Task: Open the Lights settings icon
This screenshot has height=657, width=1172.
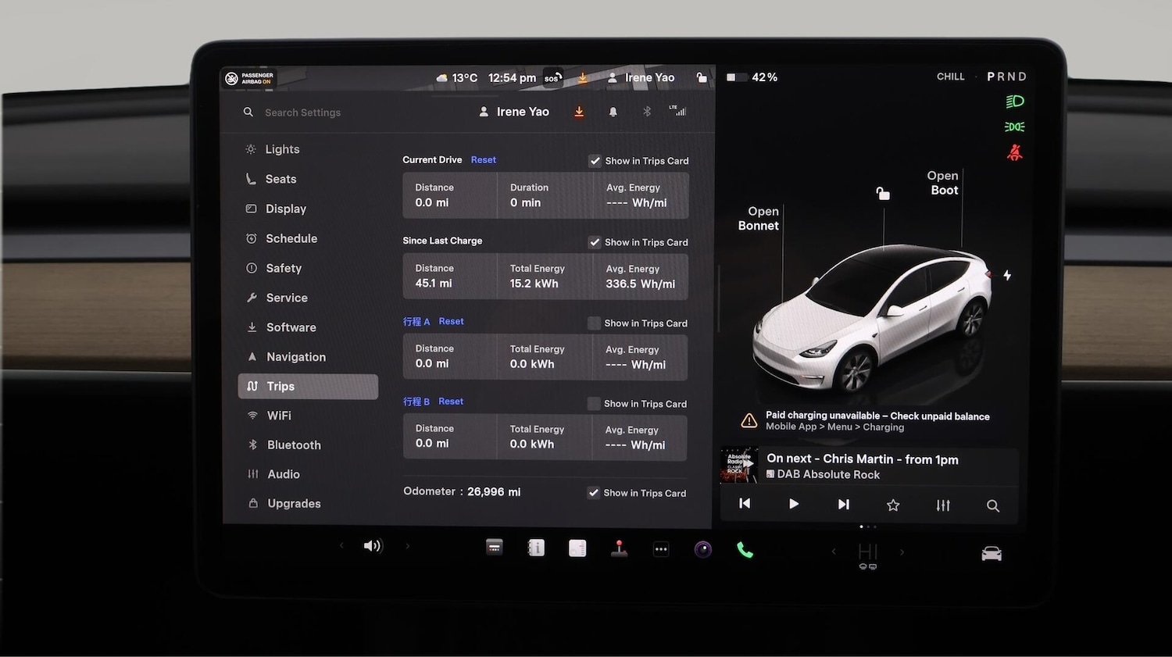Action: click(251, 148)
